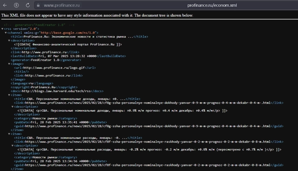Click the language value ru
Image resolution: width=298 pixels, height=171 pixels.
pyautogui.click(x=31, y=83)
